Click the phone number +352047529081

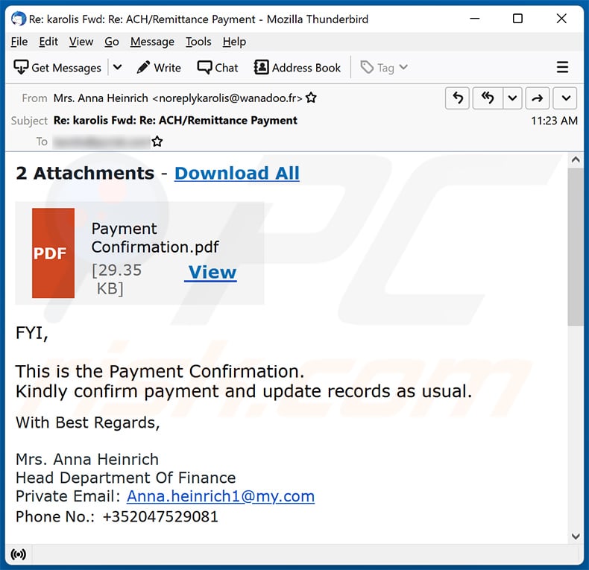click(x=160, y=516)
